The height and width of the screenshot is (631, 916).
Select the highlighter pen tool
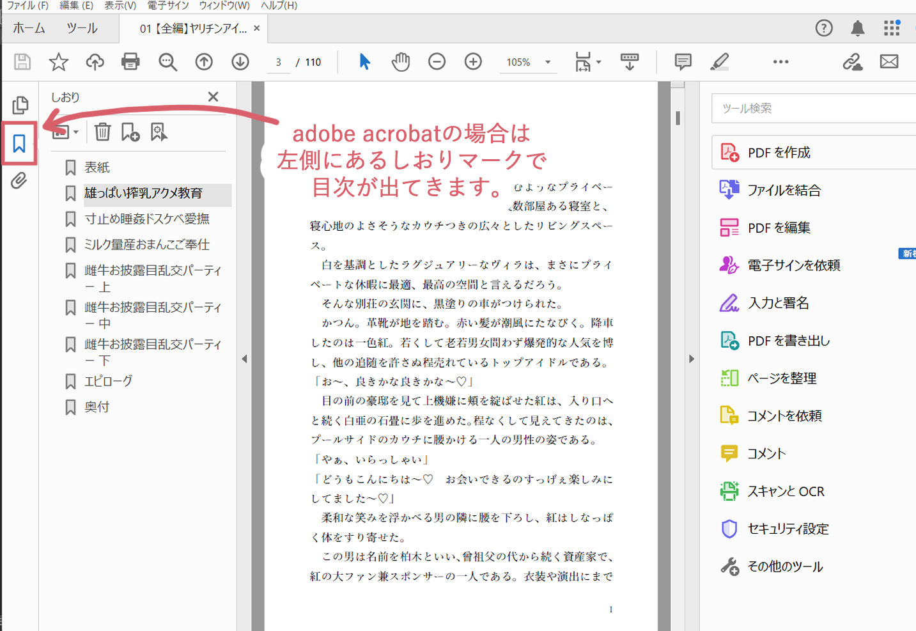719,62
